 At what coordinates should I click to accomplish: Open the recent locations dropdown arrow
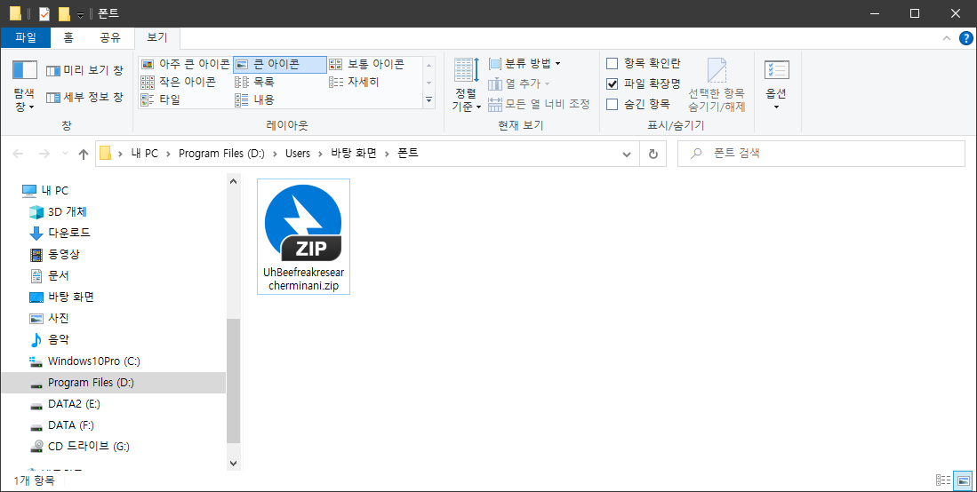point(66,154)
